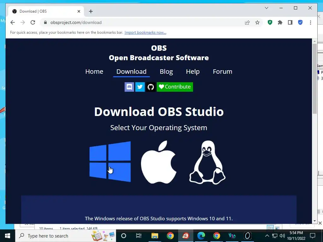Open the OBS GitHub icon
The image size is (323, 242).
point(151,87)
